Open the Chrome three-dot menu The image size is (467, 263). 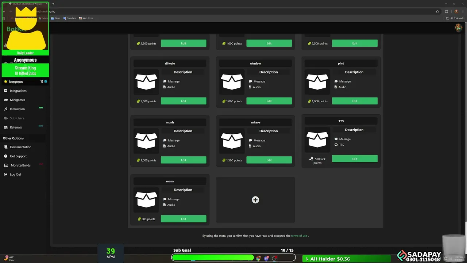pyautogui.click(x=463, y=11)
